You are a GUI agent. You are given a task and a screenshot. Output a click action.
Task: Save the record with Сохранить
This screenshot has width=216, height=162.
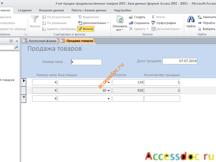(x=139, y=23)
